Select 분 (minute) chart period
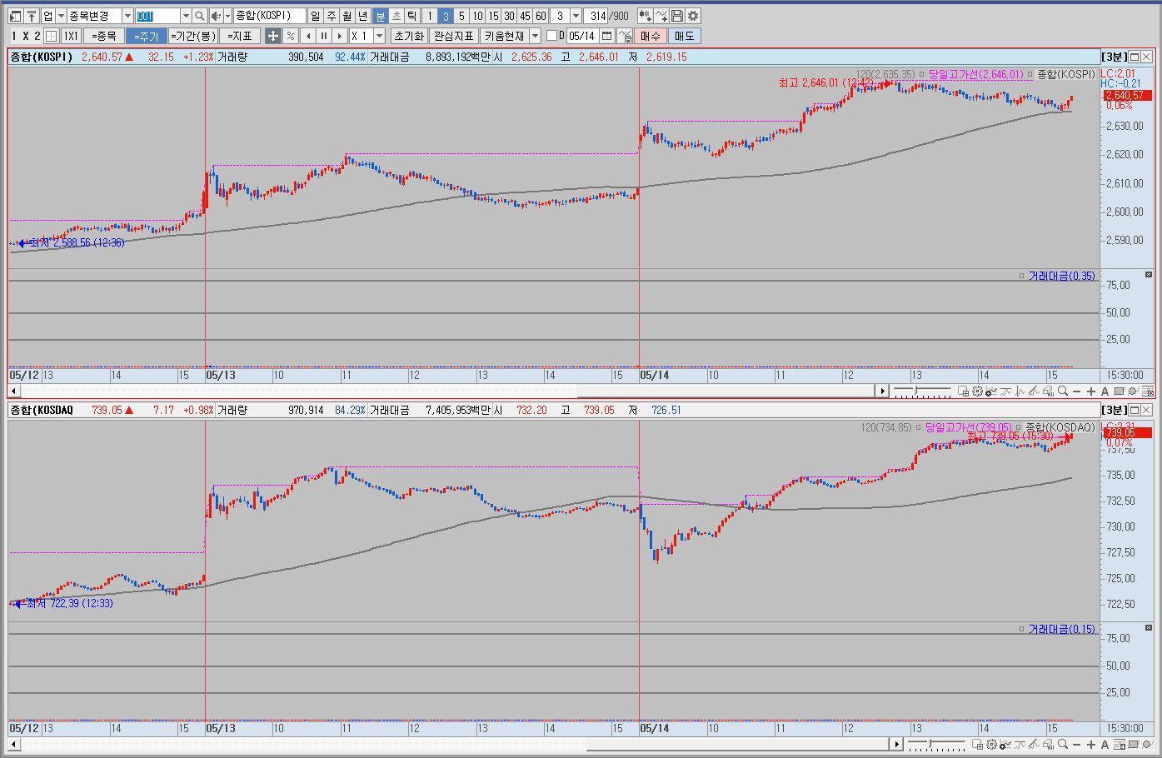Image resolution: width=1162 pixels, height=758 pixels. pos(380,16)
